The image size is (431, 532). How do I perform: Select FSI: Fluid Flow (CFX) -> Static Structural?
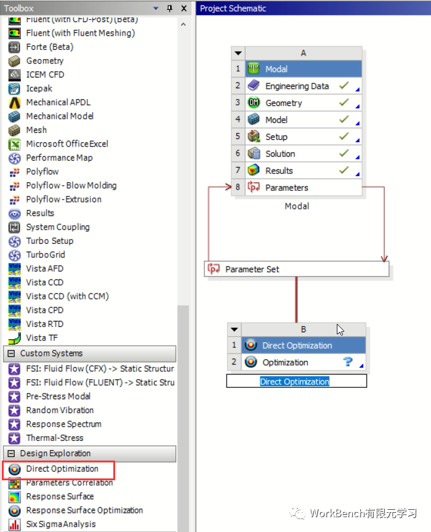(x=100, y=369)
